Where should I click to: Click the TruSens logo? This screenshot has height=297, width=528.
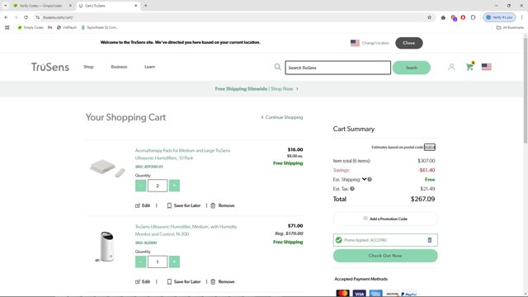(50, 67)
